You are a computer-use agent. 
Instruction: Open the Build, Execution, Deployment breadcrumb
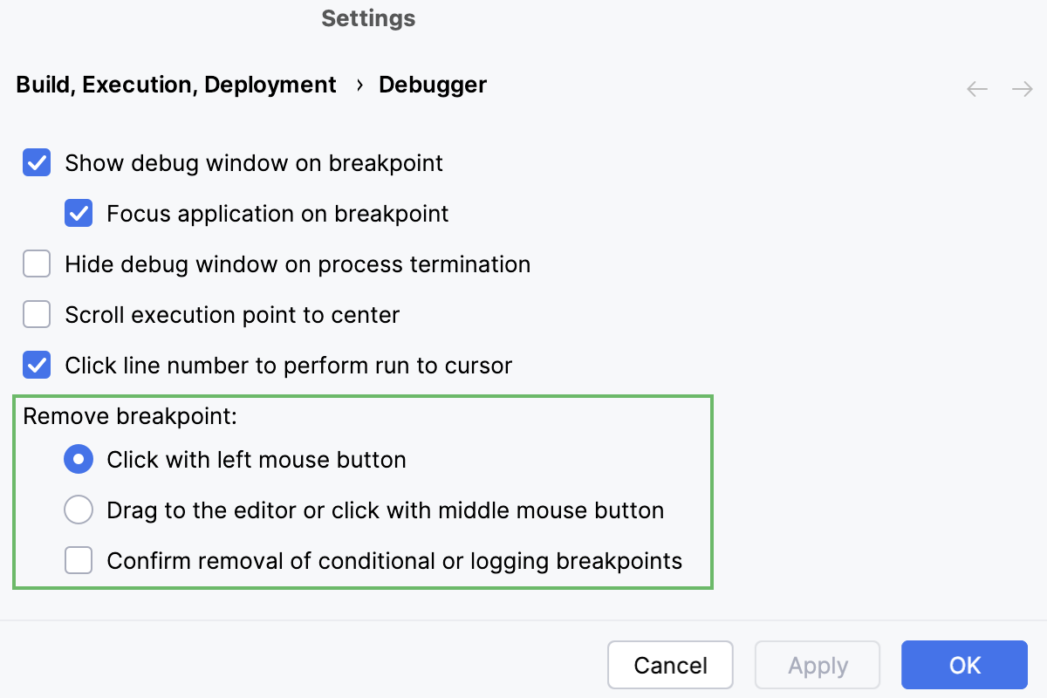tap(175, 84)
